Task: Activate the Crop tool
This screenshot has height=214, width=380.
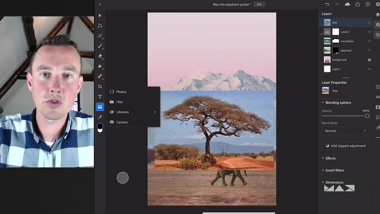Action: [100, 86]
